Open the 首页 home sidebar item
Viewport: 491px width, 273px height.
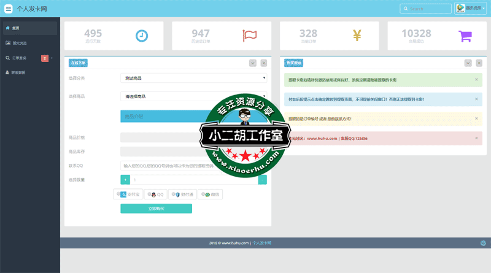pos(29,28)
